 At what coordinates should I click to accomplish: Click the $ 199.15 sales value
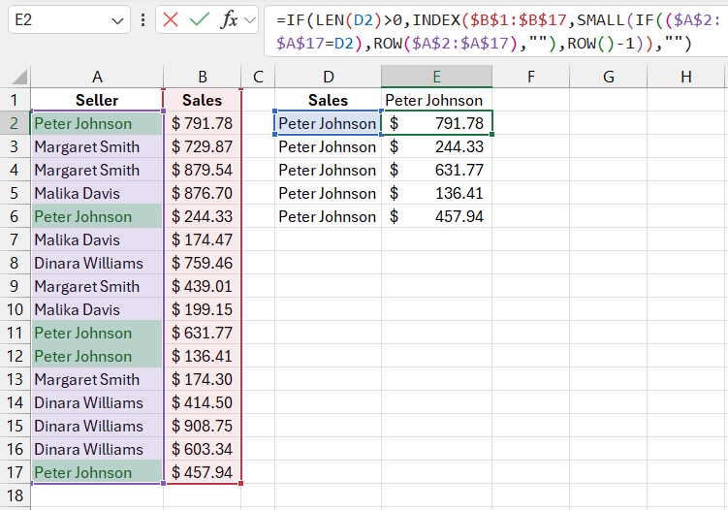(203, 309)
